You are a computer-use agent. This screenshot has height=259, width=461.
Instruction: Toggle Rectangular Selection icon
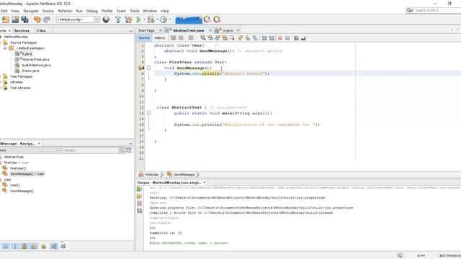[x=232, y=38]
